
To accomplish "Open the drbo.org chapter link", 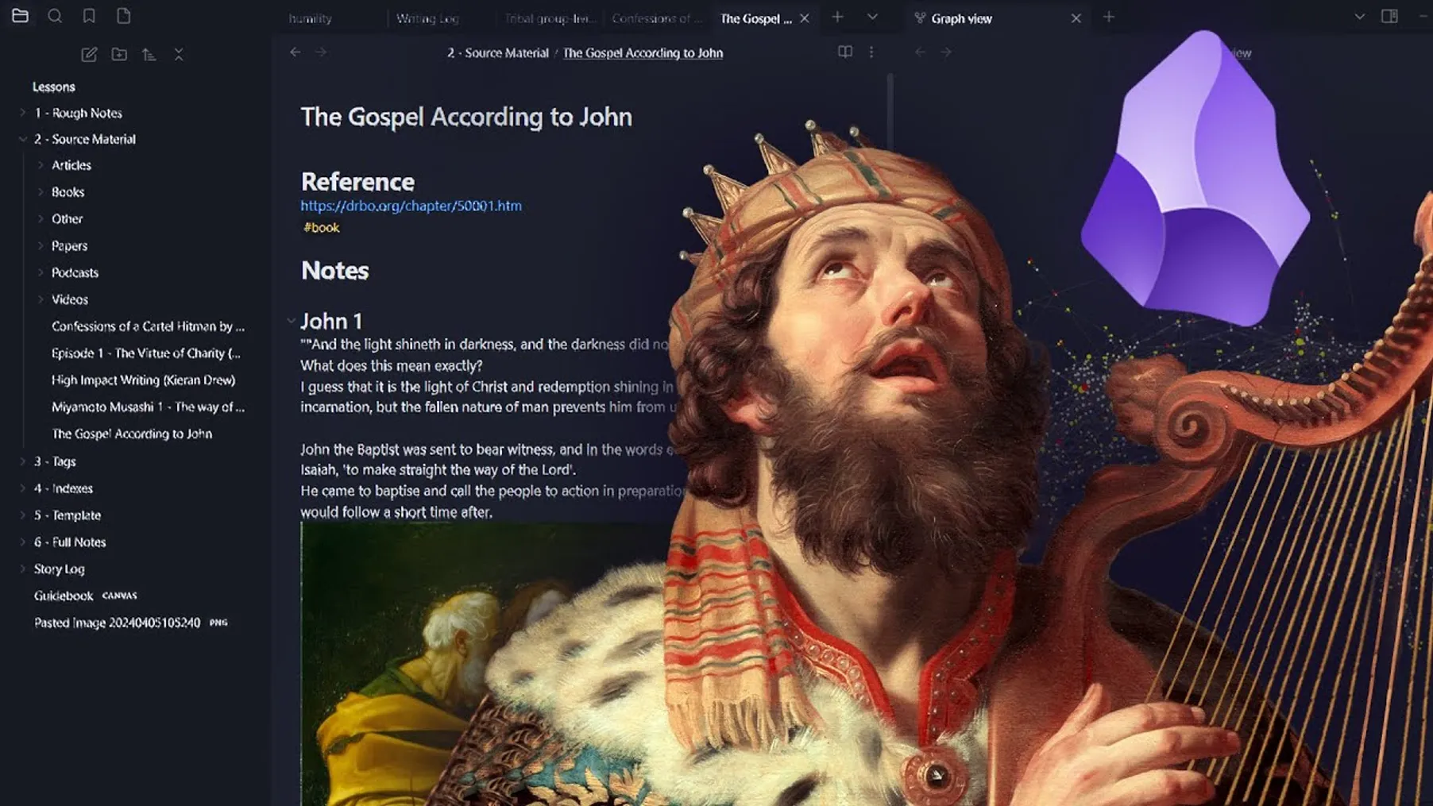I will pos(411,206).
